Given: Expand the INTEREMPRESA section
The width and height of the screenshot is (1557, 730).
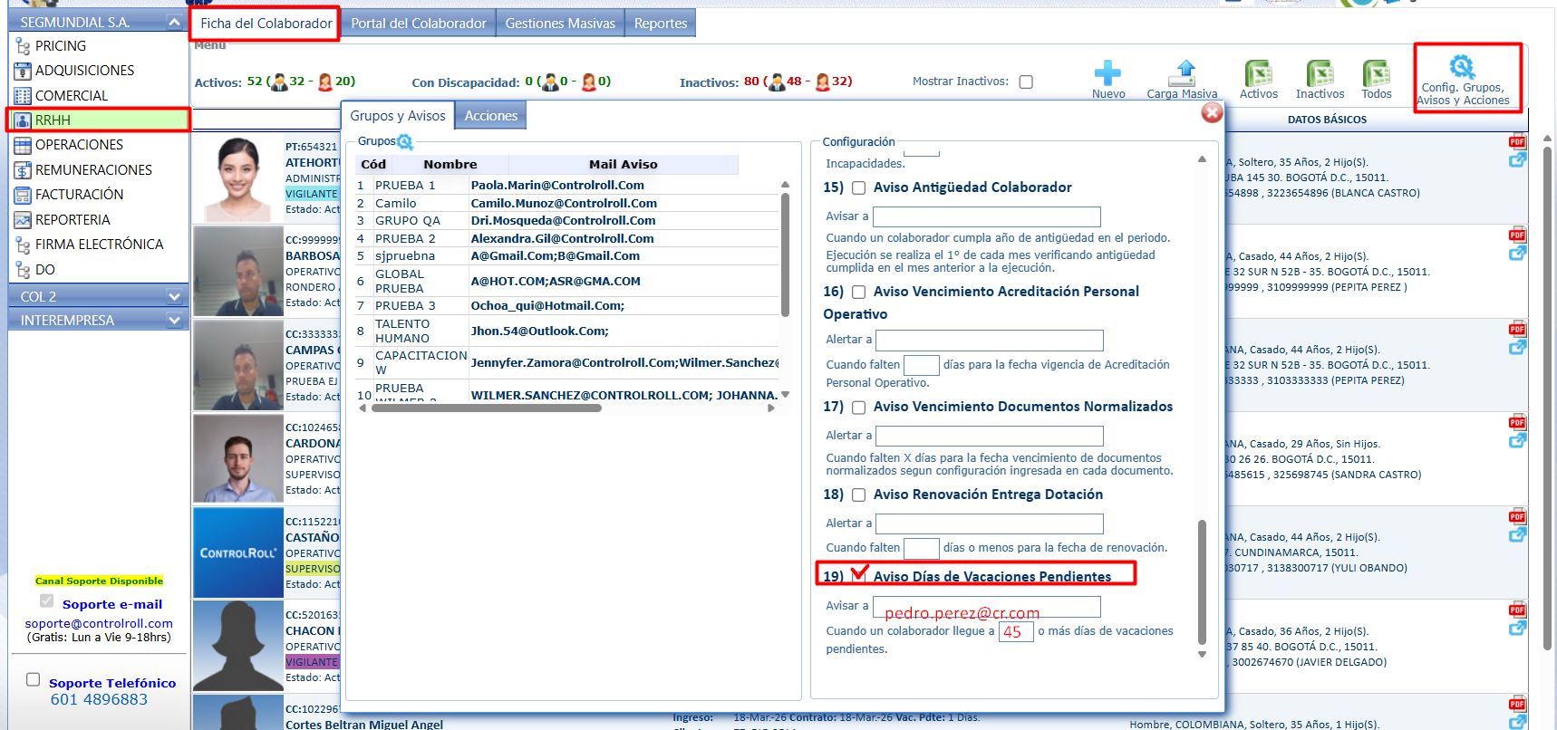Looking at the screenshot, I should 174,321.
